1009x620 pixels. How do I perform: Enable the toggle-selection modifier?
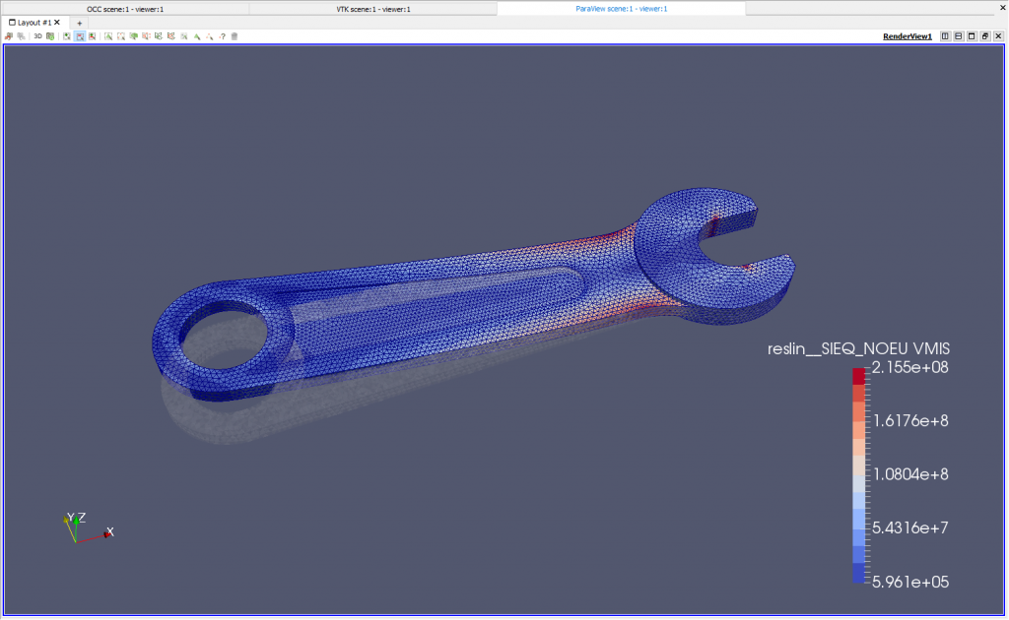pyautogui.click(x=92, y=36)
